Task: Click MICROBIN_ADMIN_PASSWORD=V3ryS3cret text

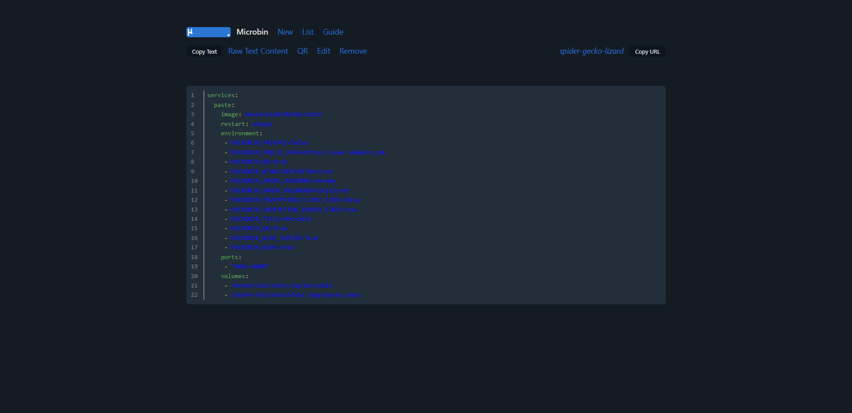Action: 290,191
